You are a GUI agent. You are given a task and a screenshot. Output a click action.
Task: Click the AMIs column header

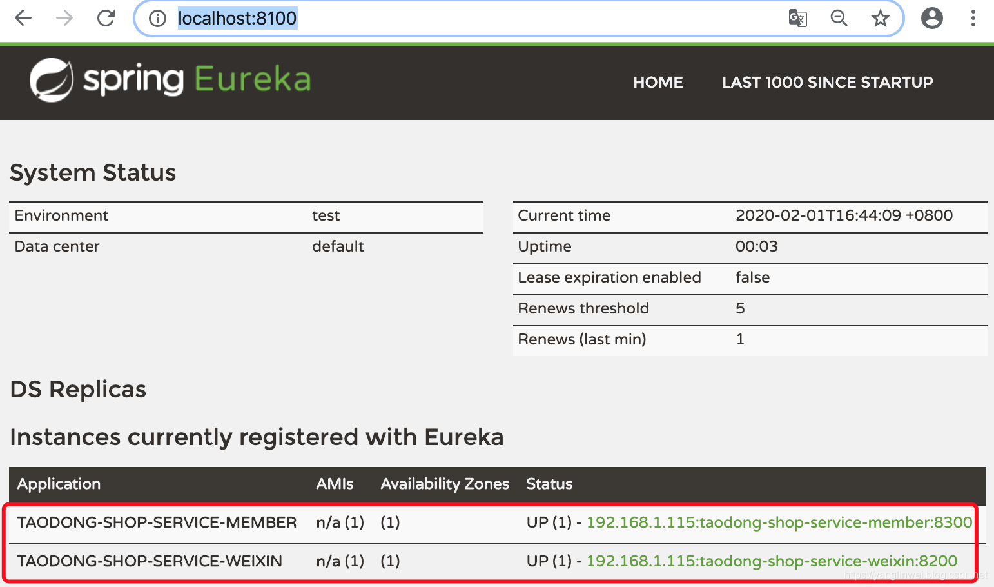335,484
